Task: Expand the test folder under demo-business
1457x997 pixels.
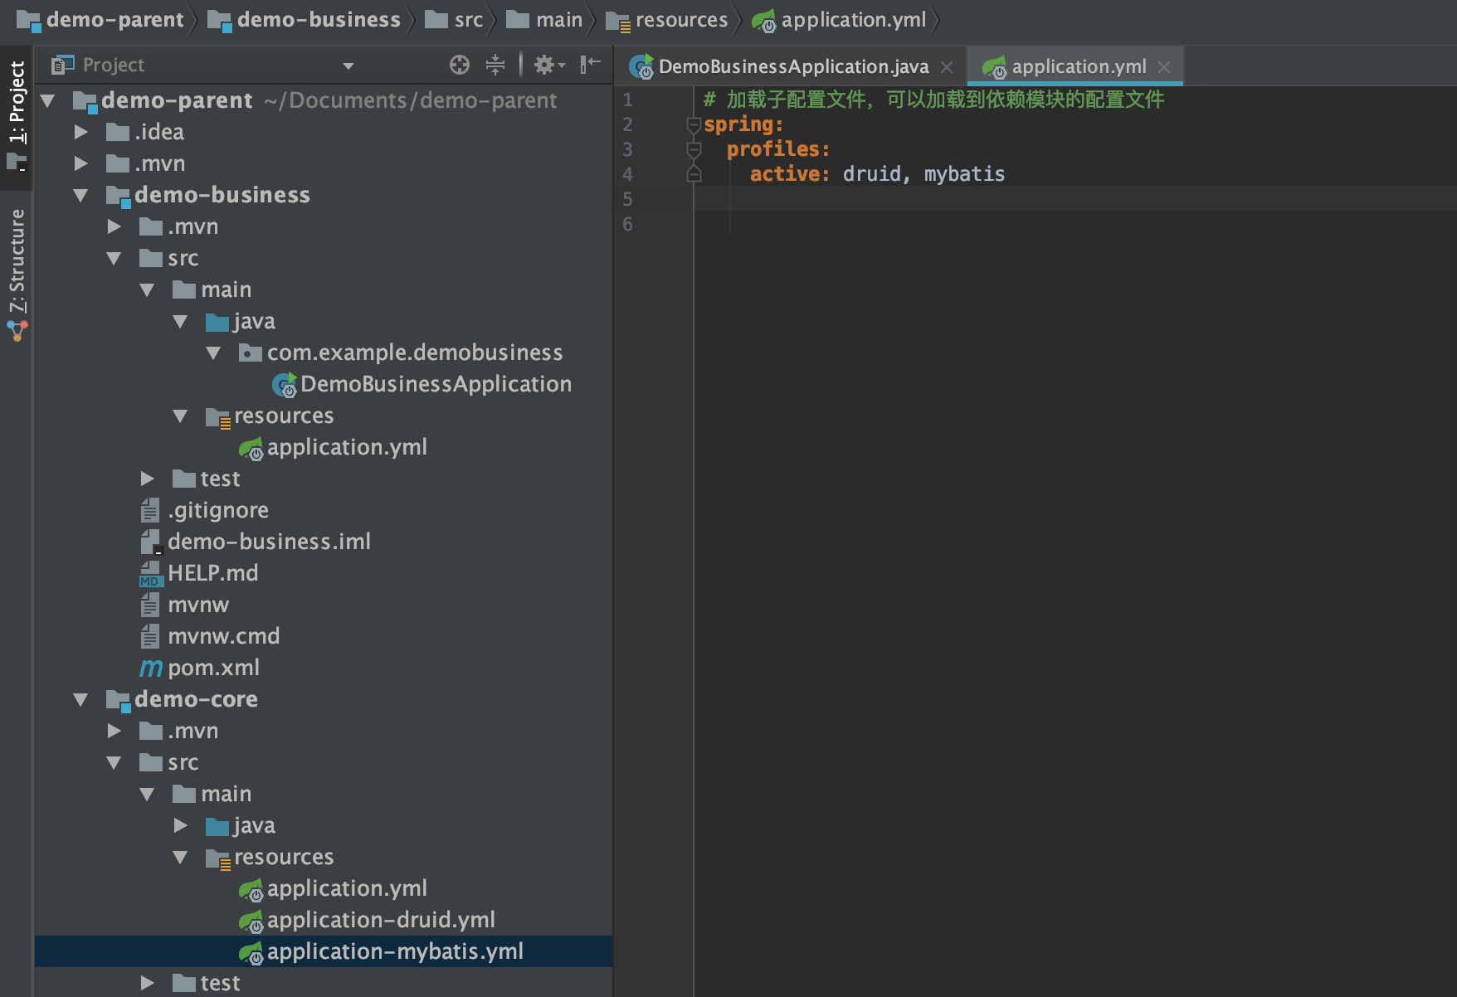Action: [147, 479]
